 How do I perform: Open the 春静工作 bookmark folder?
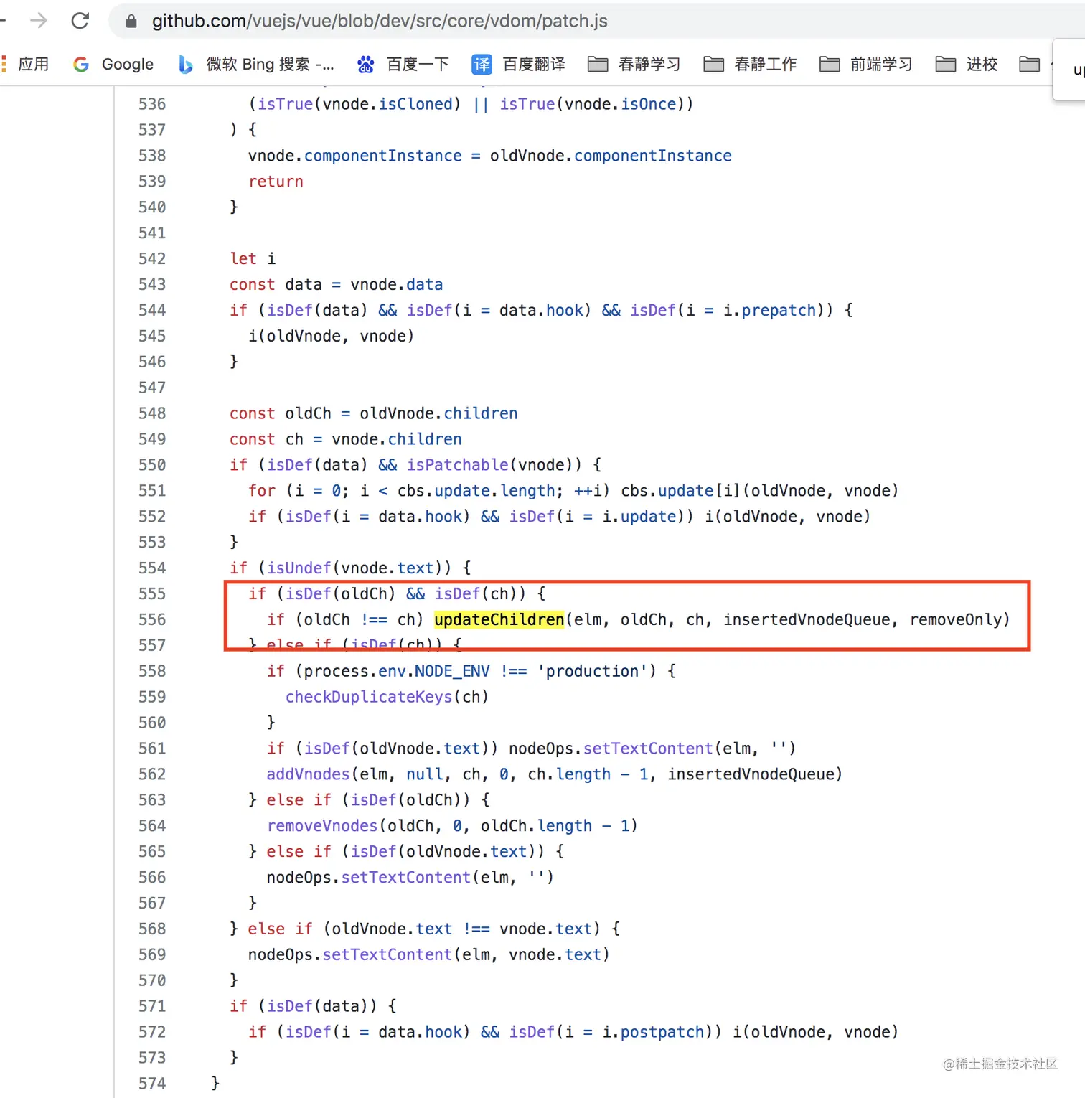[x=750, y=64]
